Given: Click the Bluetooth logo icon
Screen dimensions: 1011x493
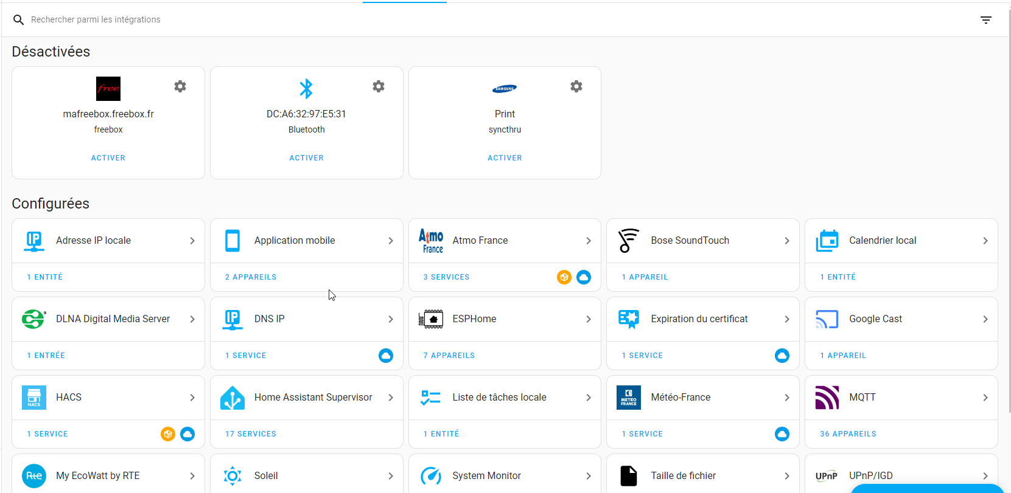Looking at the screenshot, I should pos(306,89).
